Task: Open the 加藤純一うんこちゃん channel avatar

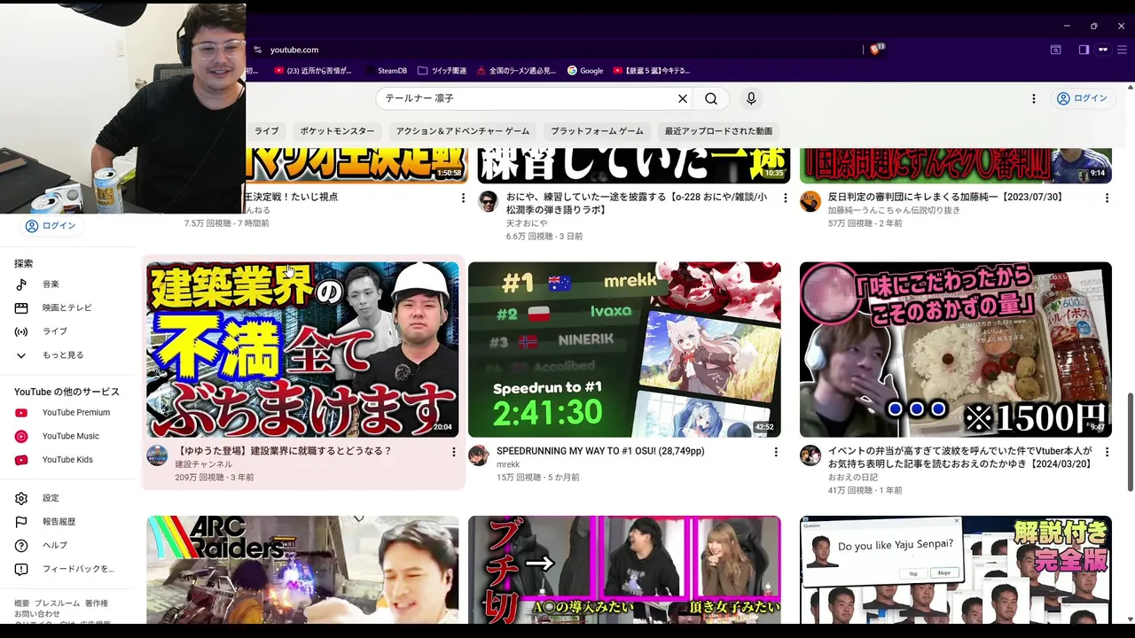Action: pos(810,201)
